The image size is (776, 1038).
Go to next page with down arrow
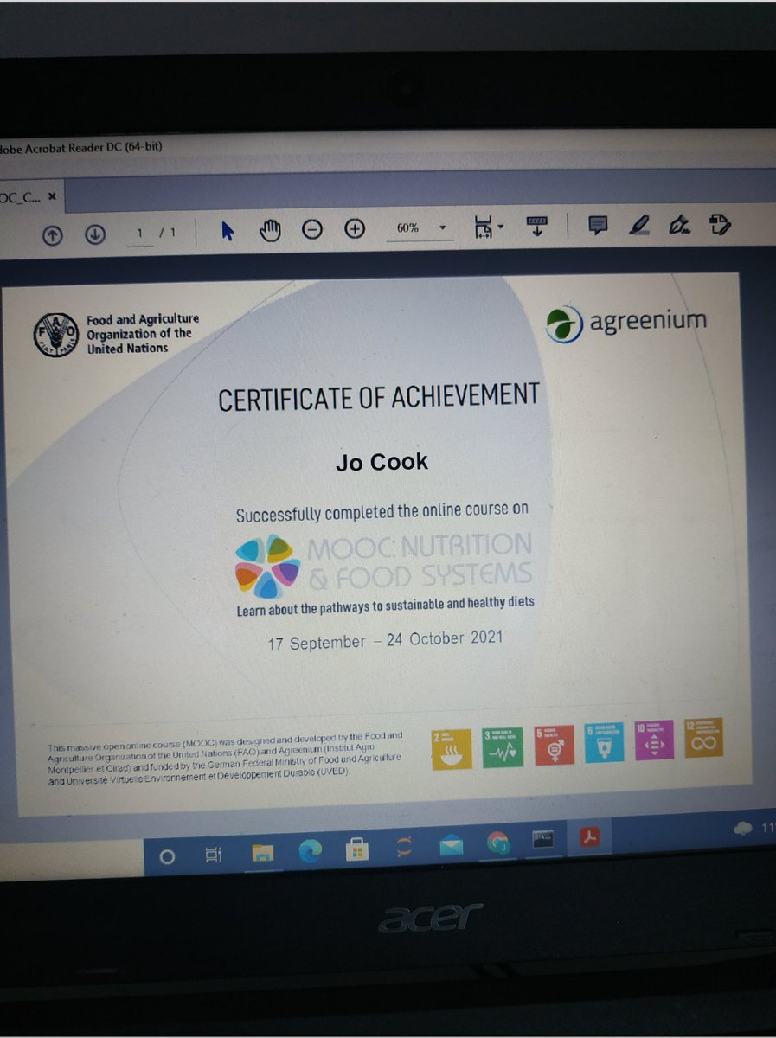click(95, 234)
